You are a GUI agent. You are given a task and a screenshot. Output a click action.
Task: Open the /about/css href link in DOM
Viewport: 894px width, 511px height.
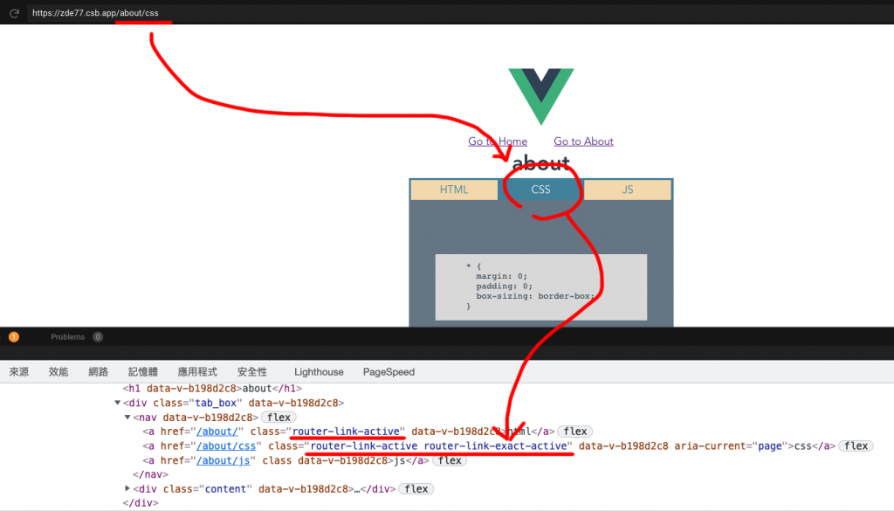[226, 446]
